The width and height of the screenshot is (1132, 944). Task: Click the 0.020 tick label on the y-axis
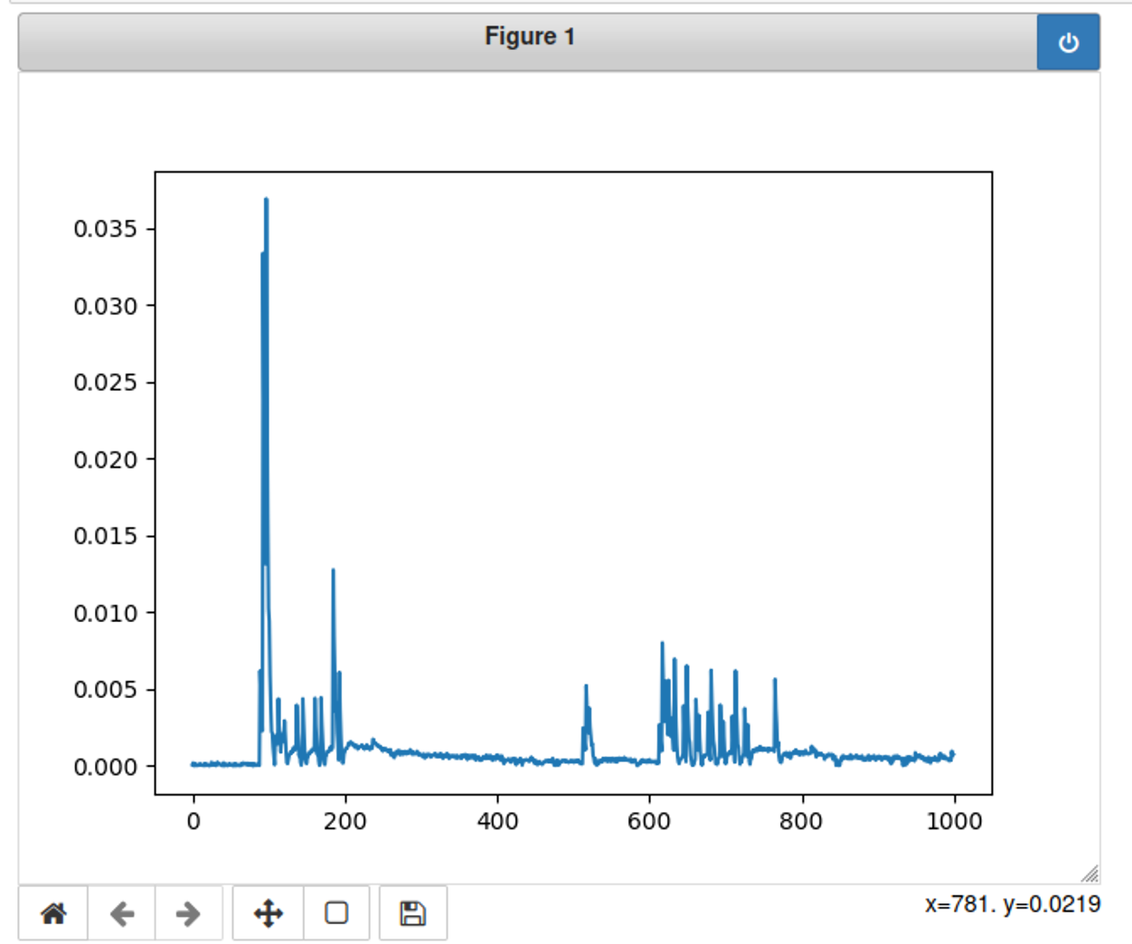point(106,459)
